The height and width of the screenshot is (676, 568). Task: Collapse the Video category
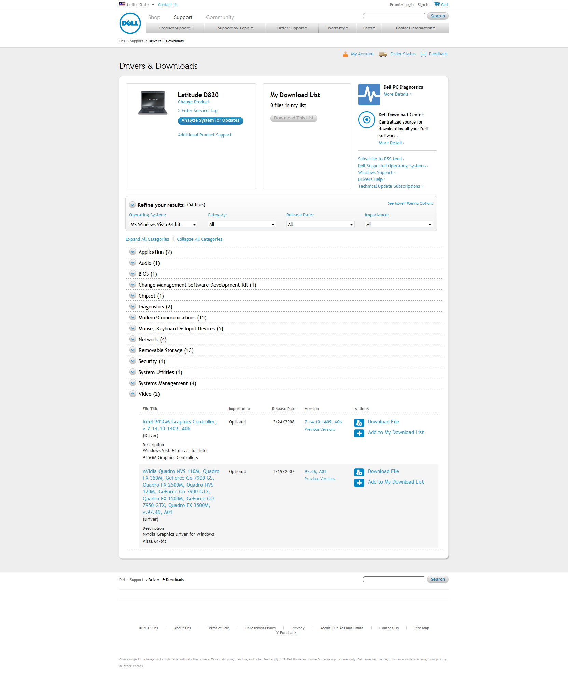[x=133, y=394]
